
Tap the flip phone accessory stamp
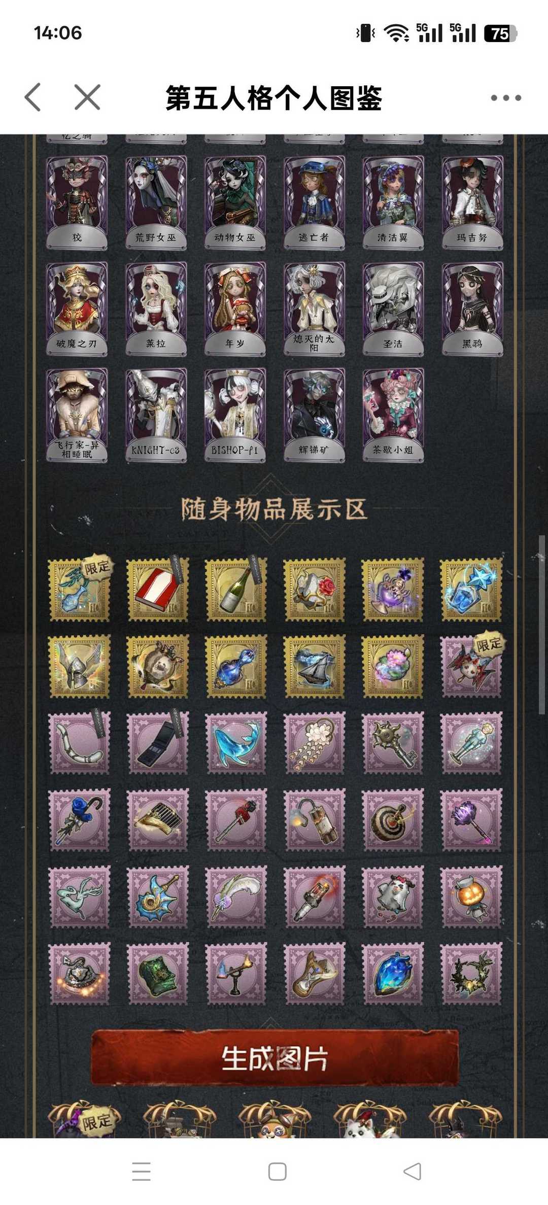click(158, 743)
